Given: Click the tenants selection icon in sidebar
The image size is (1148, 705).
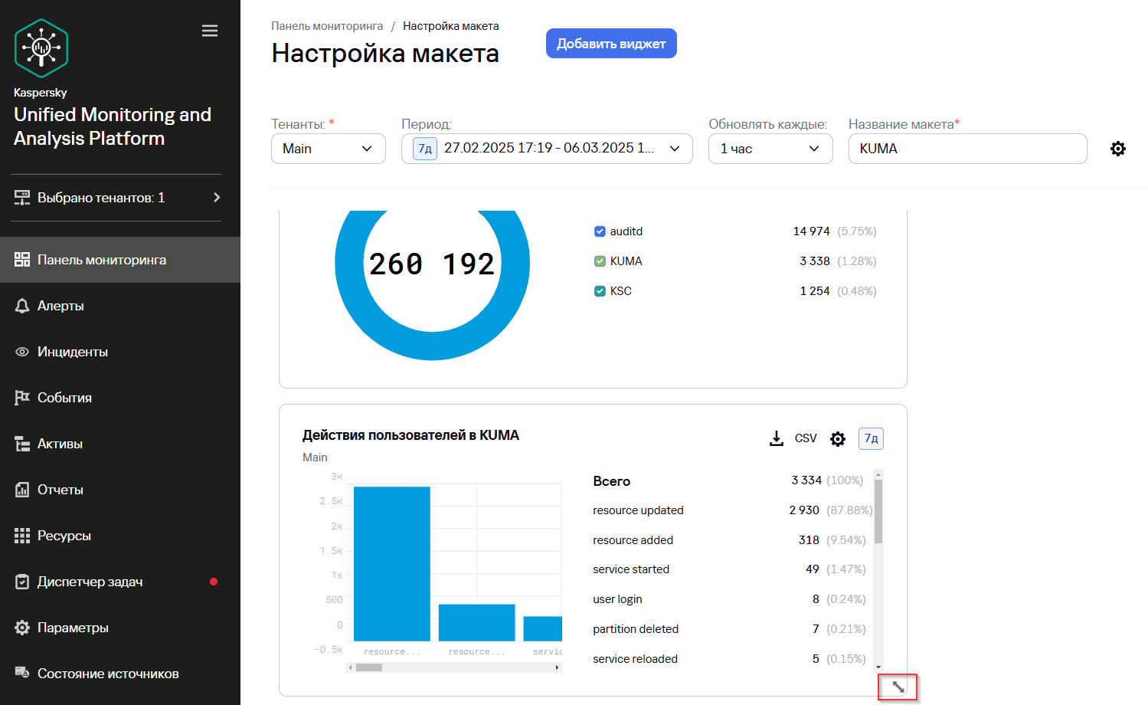Looking at the screenshot, I should coord(22,198).
